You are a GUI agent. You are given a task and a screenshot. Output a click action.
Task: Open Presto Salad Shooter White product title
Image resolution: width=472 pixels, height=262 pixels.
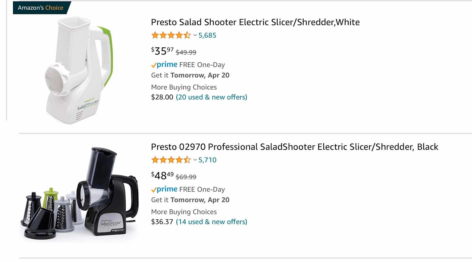pos(255,22)
